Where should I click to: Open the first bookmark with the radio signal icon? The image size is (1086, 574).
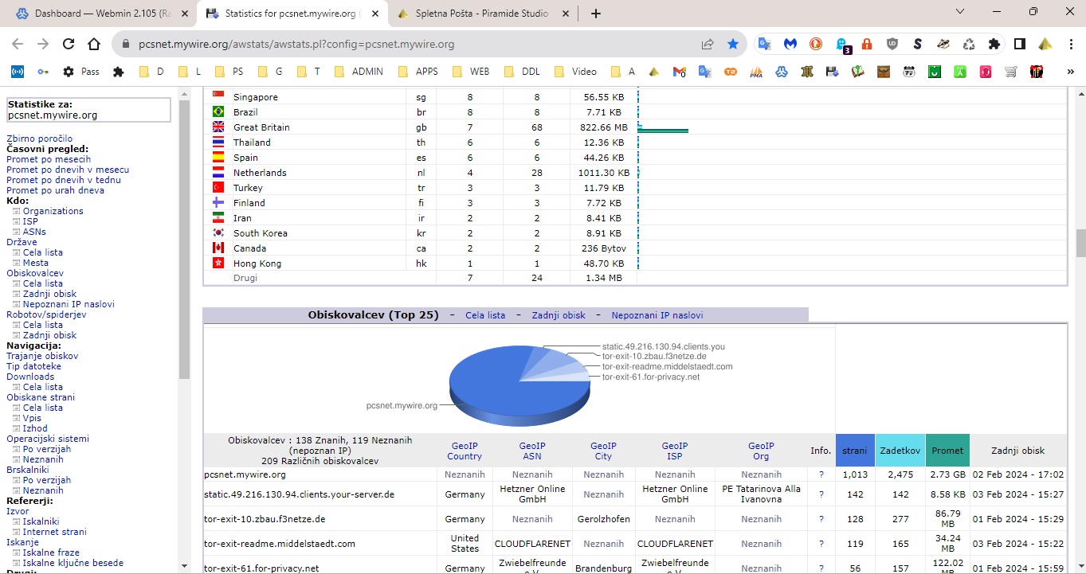point(17,72)
